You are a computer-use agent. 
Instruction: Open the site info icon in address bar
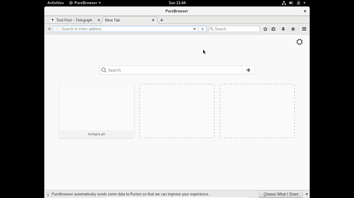tap(57, 29)
